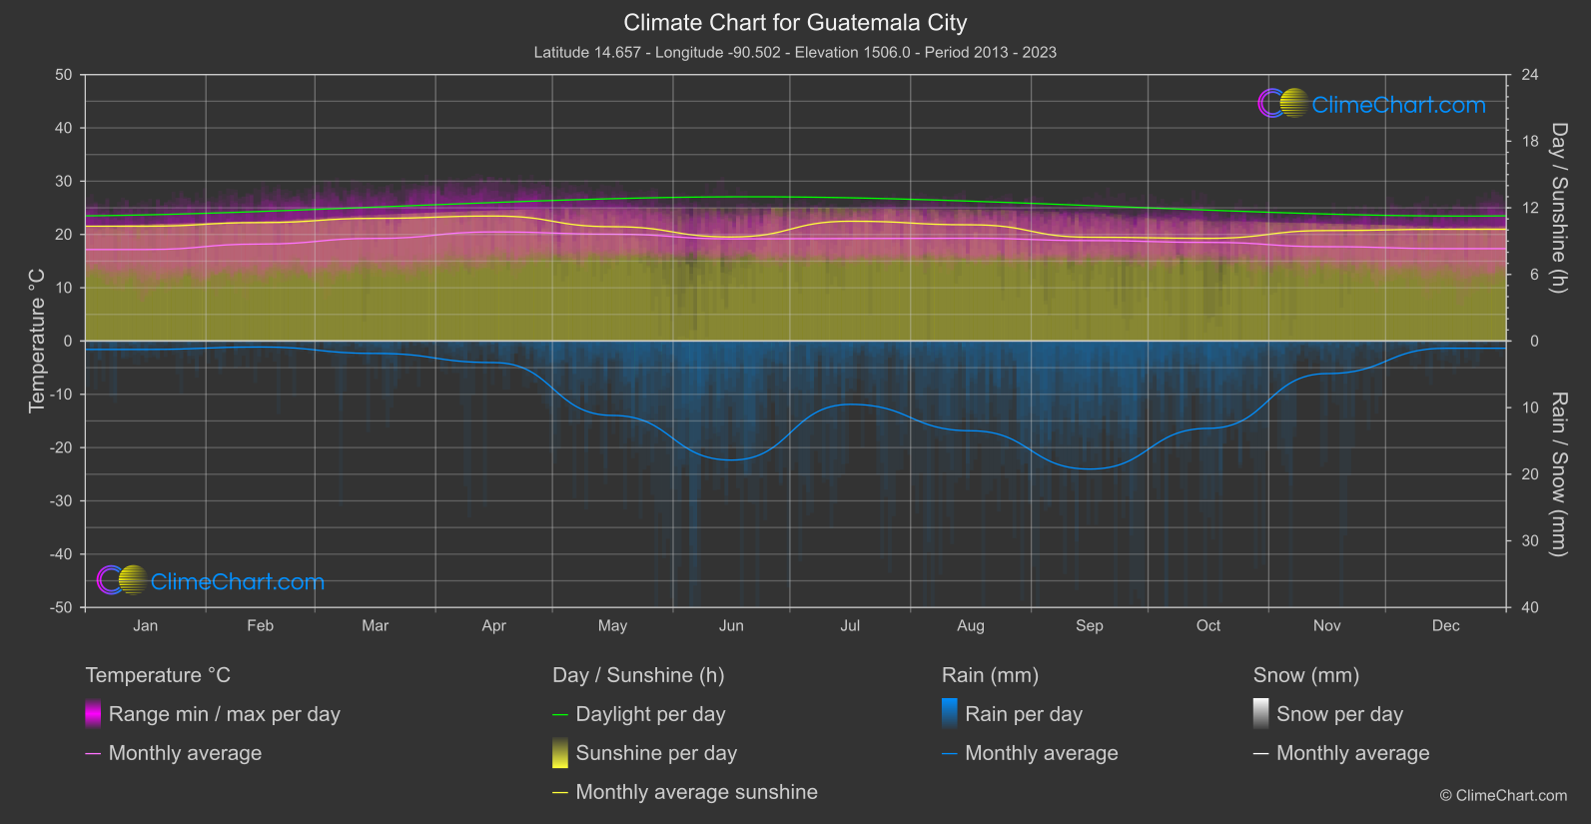Select the Jun month label on the axis

[731, 626]
